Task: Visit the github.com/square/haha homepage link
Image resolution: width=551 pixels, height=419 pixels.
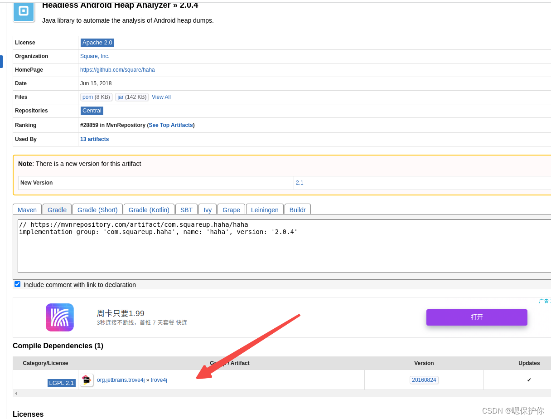Action: tap(117, 70)
